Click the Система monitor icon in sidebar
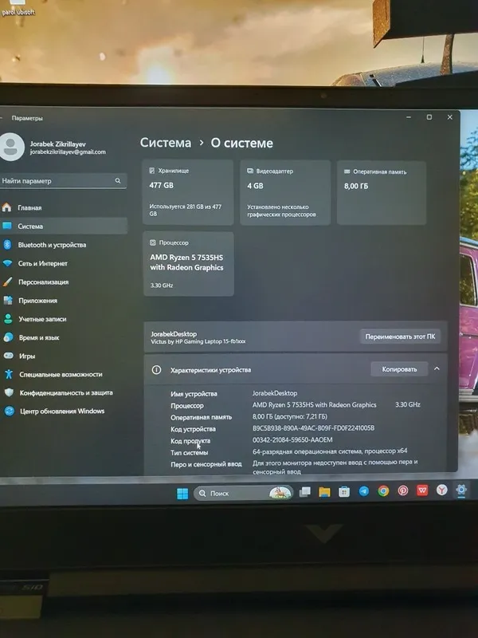Screen dimensions: 478x638 pyautogui.click(x=7, y=226)
